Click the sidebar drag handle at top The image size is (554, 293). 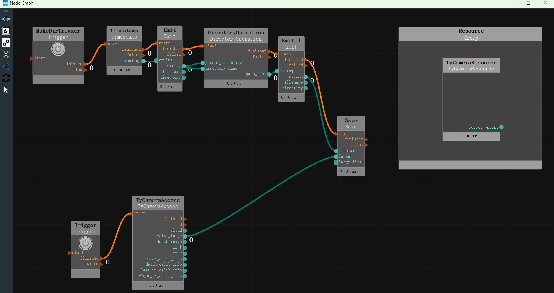(x=6, y=11)
